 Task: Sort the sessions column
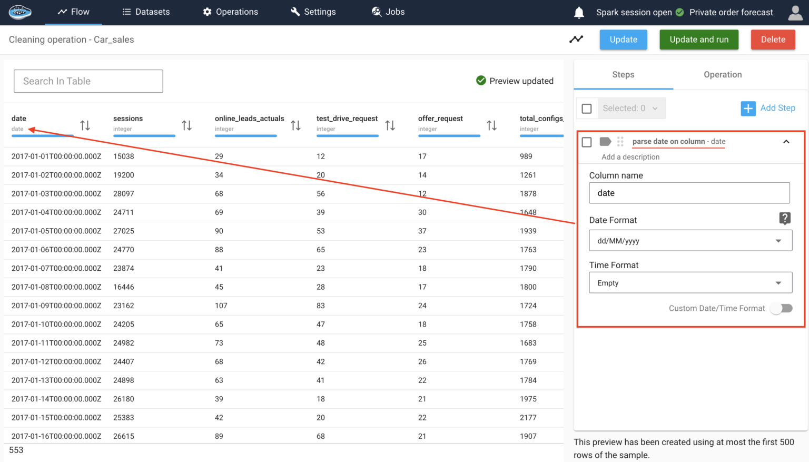pos(186,125)
